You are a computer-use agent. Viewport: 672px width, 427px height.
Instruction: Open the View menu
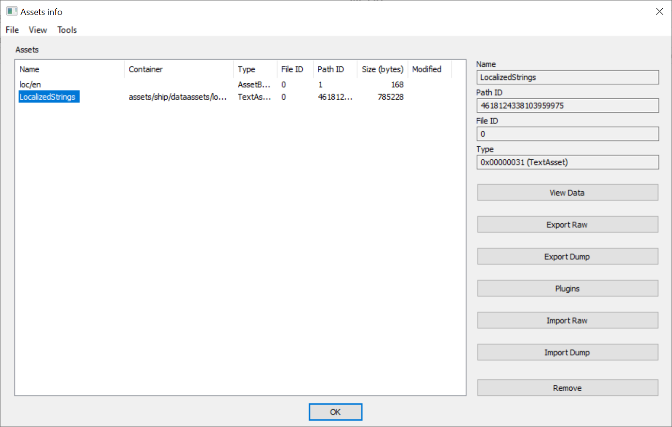[x=38, y=30]
